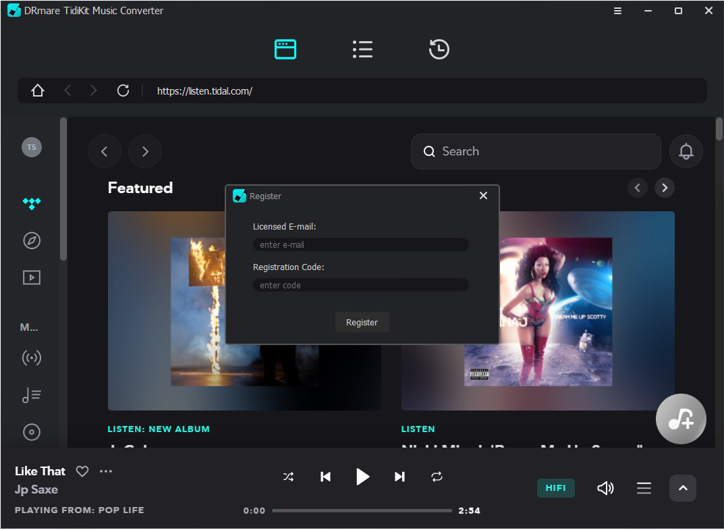The image size is (724, 530).
Task: Close the Register dialog
Action: pyautogui.click(x=483, y=195)
